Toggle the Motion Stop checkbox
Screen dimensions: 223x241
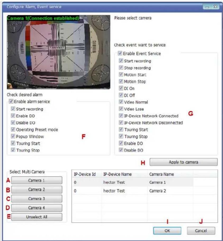coord(121,81)
